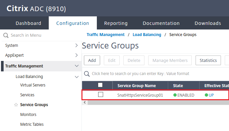Screen dimensions: 229x131
Task: Collapse the Load Balancing submenu
Action: tap(77, 77)
